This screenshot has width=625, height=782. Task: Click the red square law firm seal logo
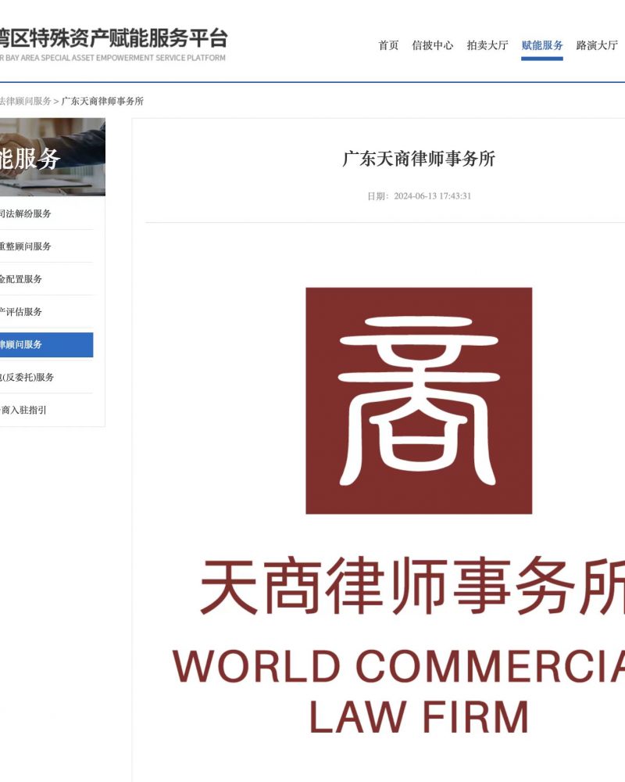tap(419, 400)
